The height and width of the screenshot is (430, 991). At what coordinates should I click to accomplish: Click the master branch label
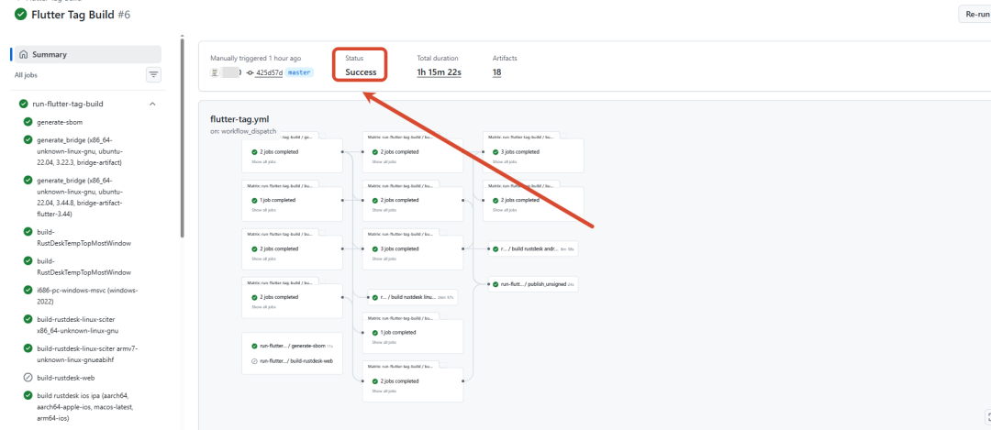(x=299, y=72)
